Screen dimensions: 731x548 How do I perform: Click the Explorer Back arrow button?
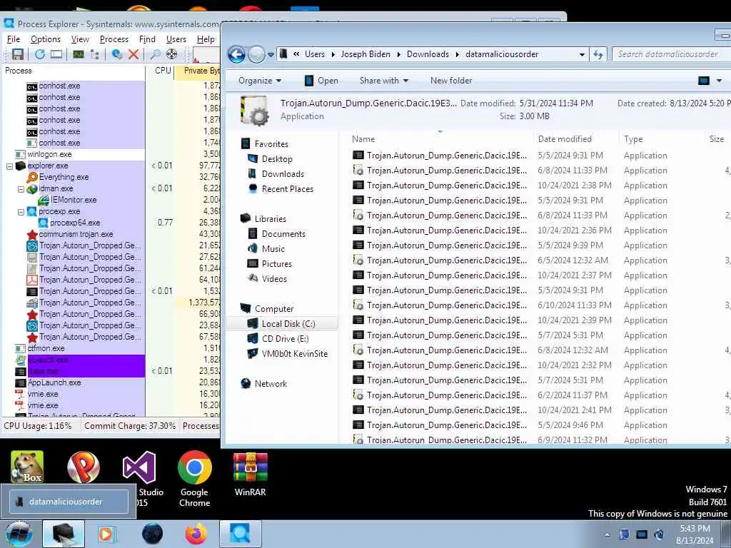(237, 54)
